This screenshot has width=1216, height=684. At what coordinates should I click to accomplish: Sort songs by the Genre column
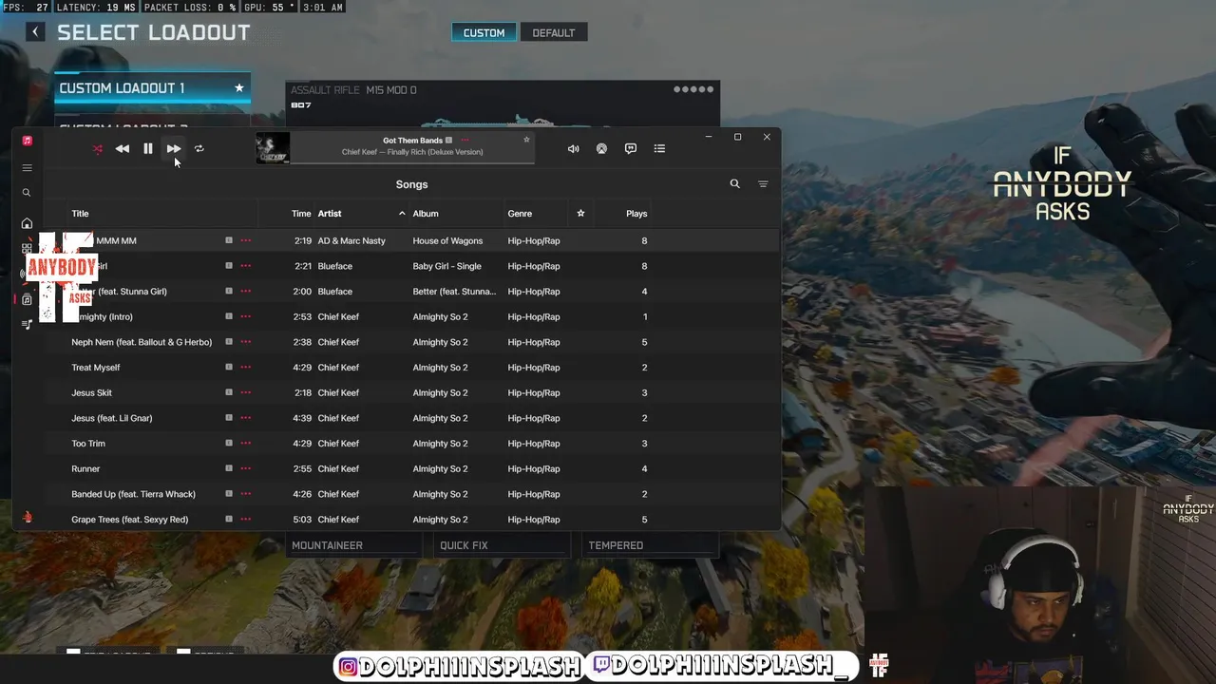(x=520, y=214)
